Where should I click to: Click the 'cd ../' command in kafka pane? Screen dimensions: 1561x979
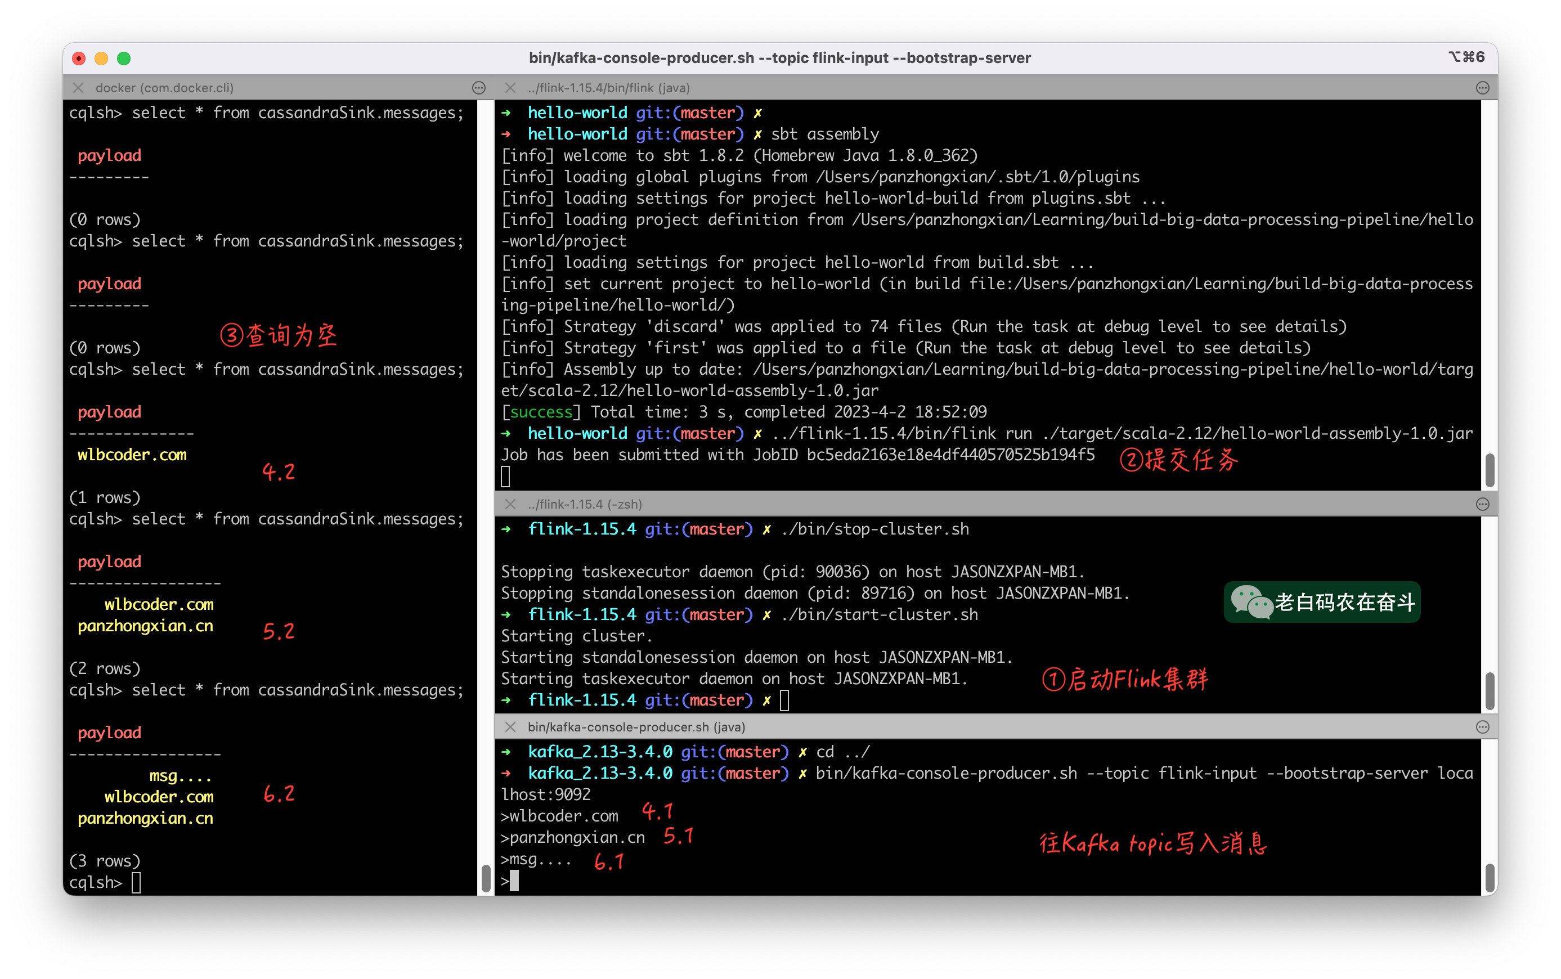click(843, 752)
